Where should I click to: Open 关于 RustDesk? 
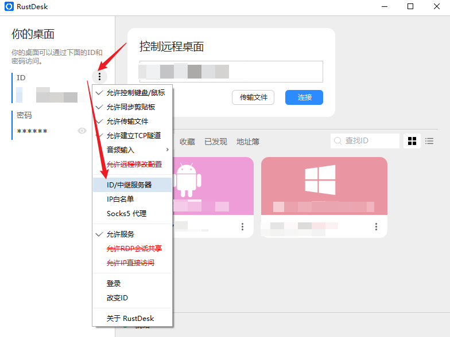pyautogui.click(x=132, y=319)
